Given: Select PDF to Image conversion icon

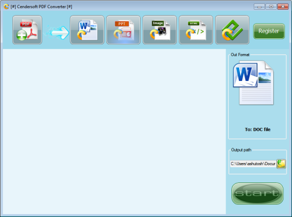Looking at the screenshot, I should click(160, 30).
